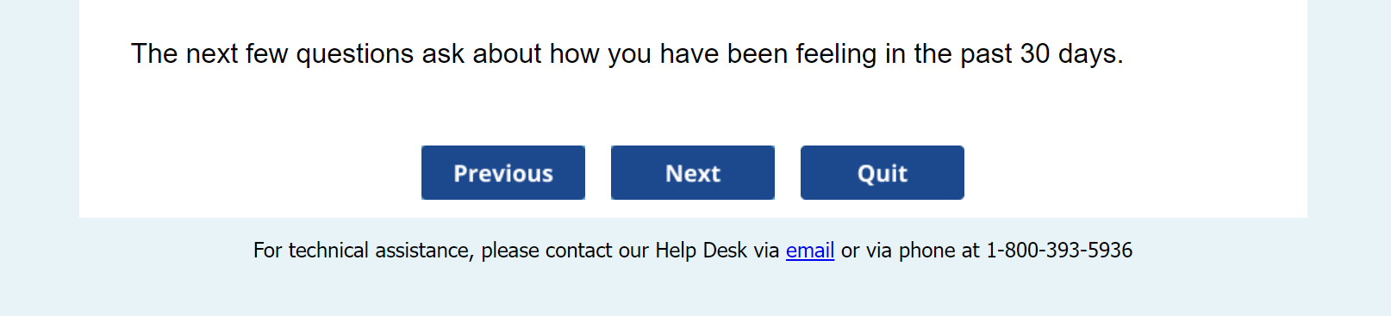Navigate backward using Previous
The image size is (1391, 316).
[x=502, y=173]
